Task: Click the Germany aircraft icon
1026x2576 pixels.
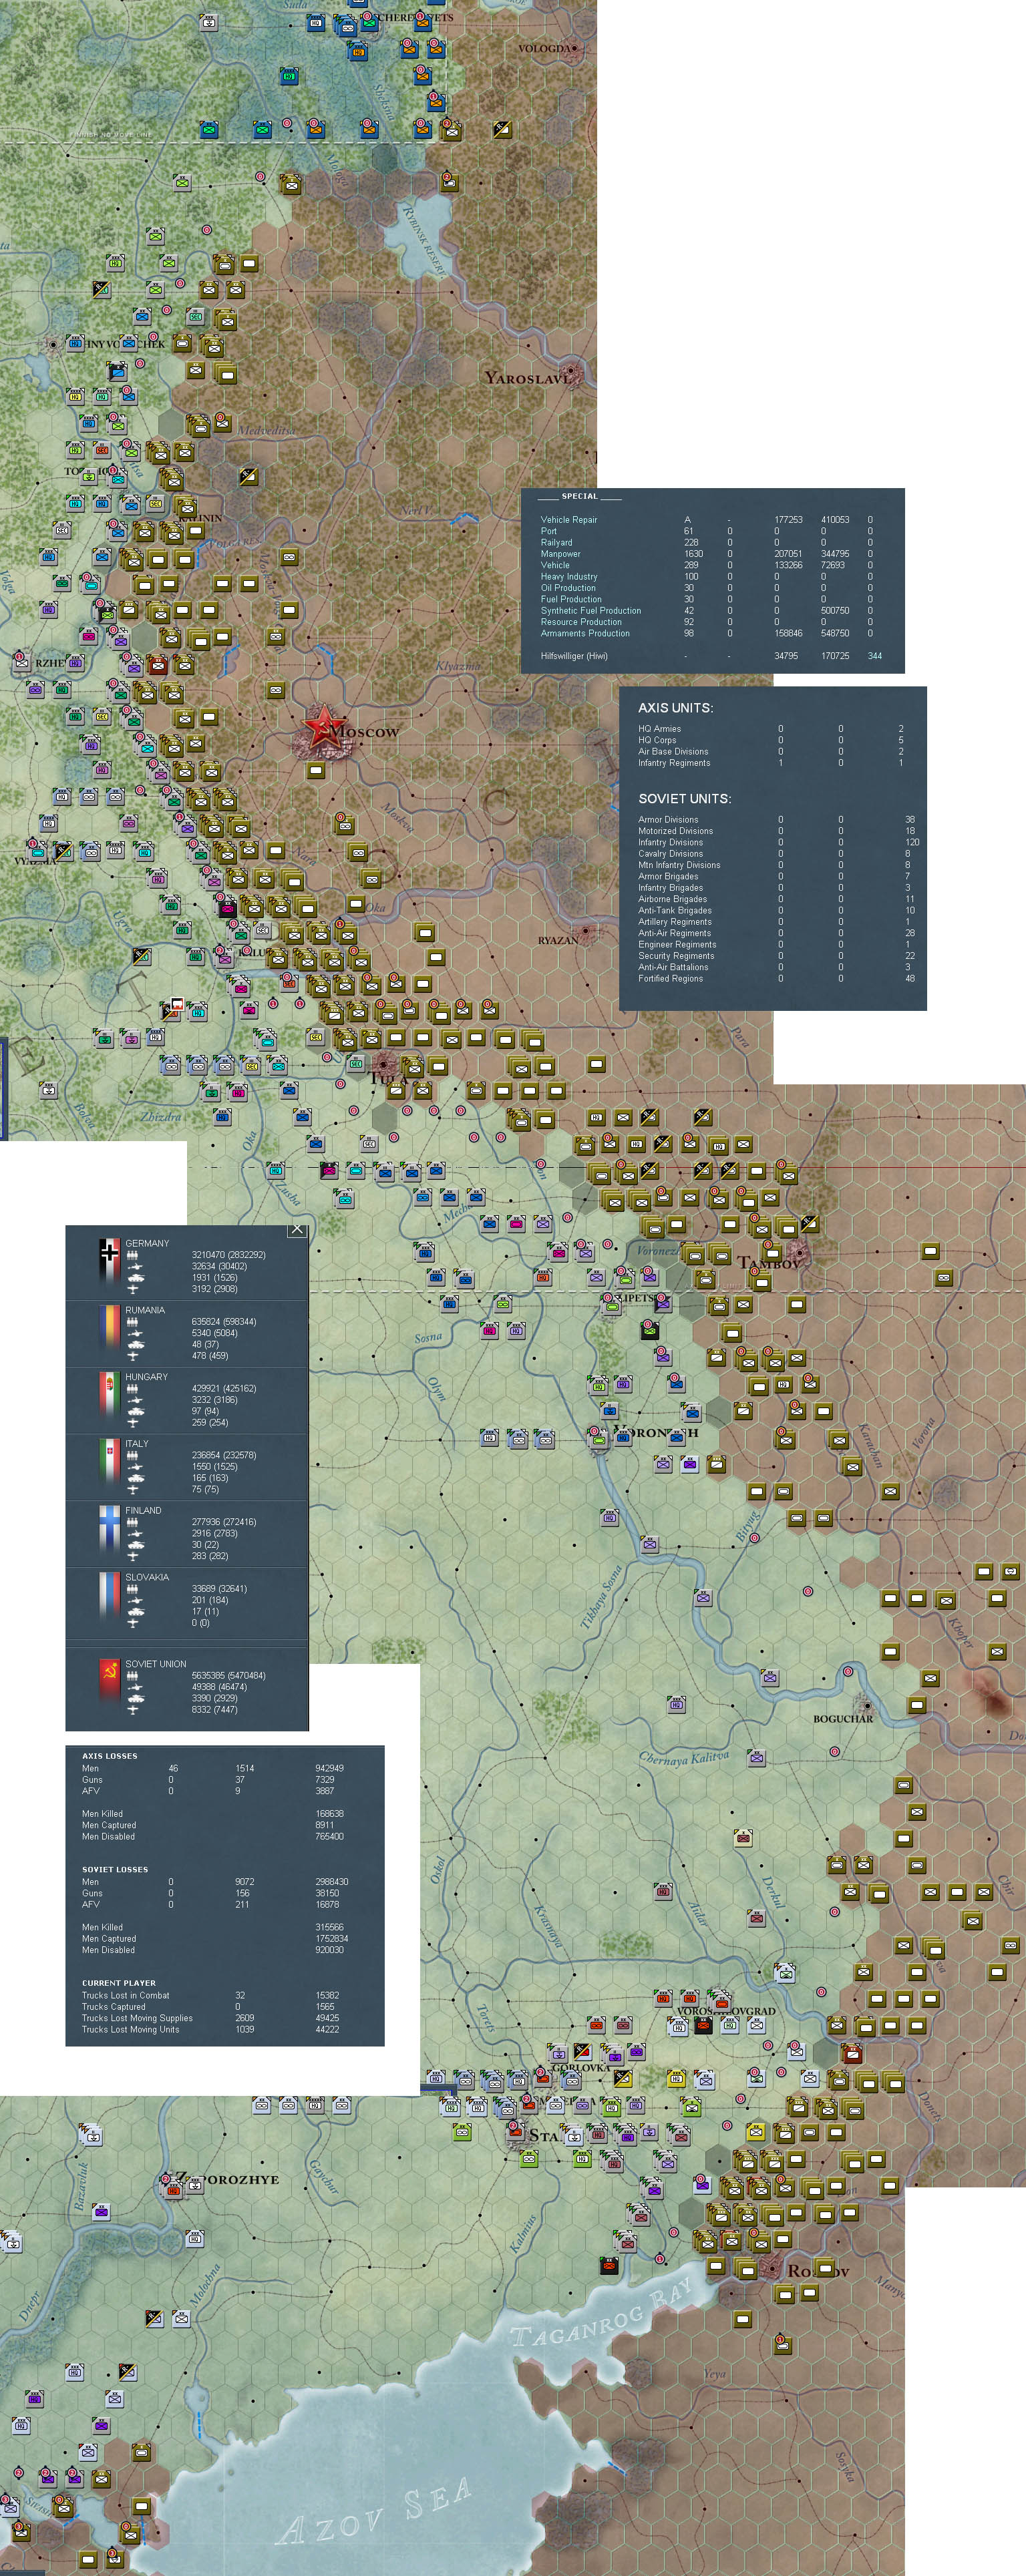Action: click(x=133, y=1289)
